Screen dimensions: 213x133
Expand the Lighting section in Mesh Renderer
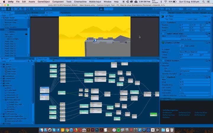[x=161, y=63]
